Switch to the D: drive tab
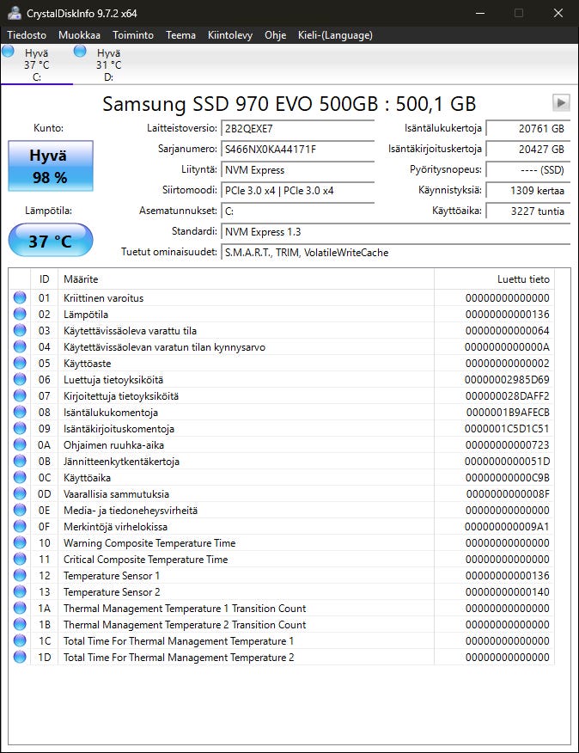 [108, 64]
